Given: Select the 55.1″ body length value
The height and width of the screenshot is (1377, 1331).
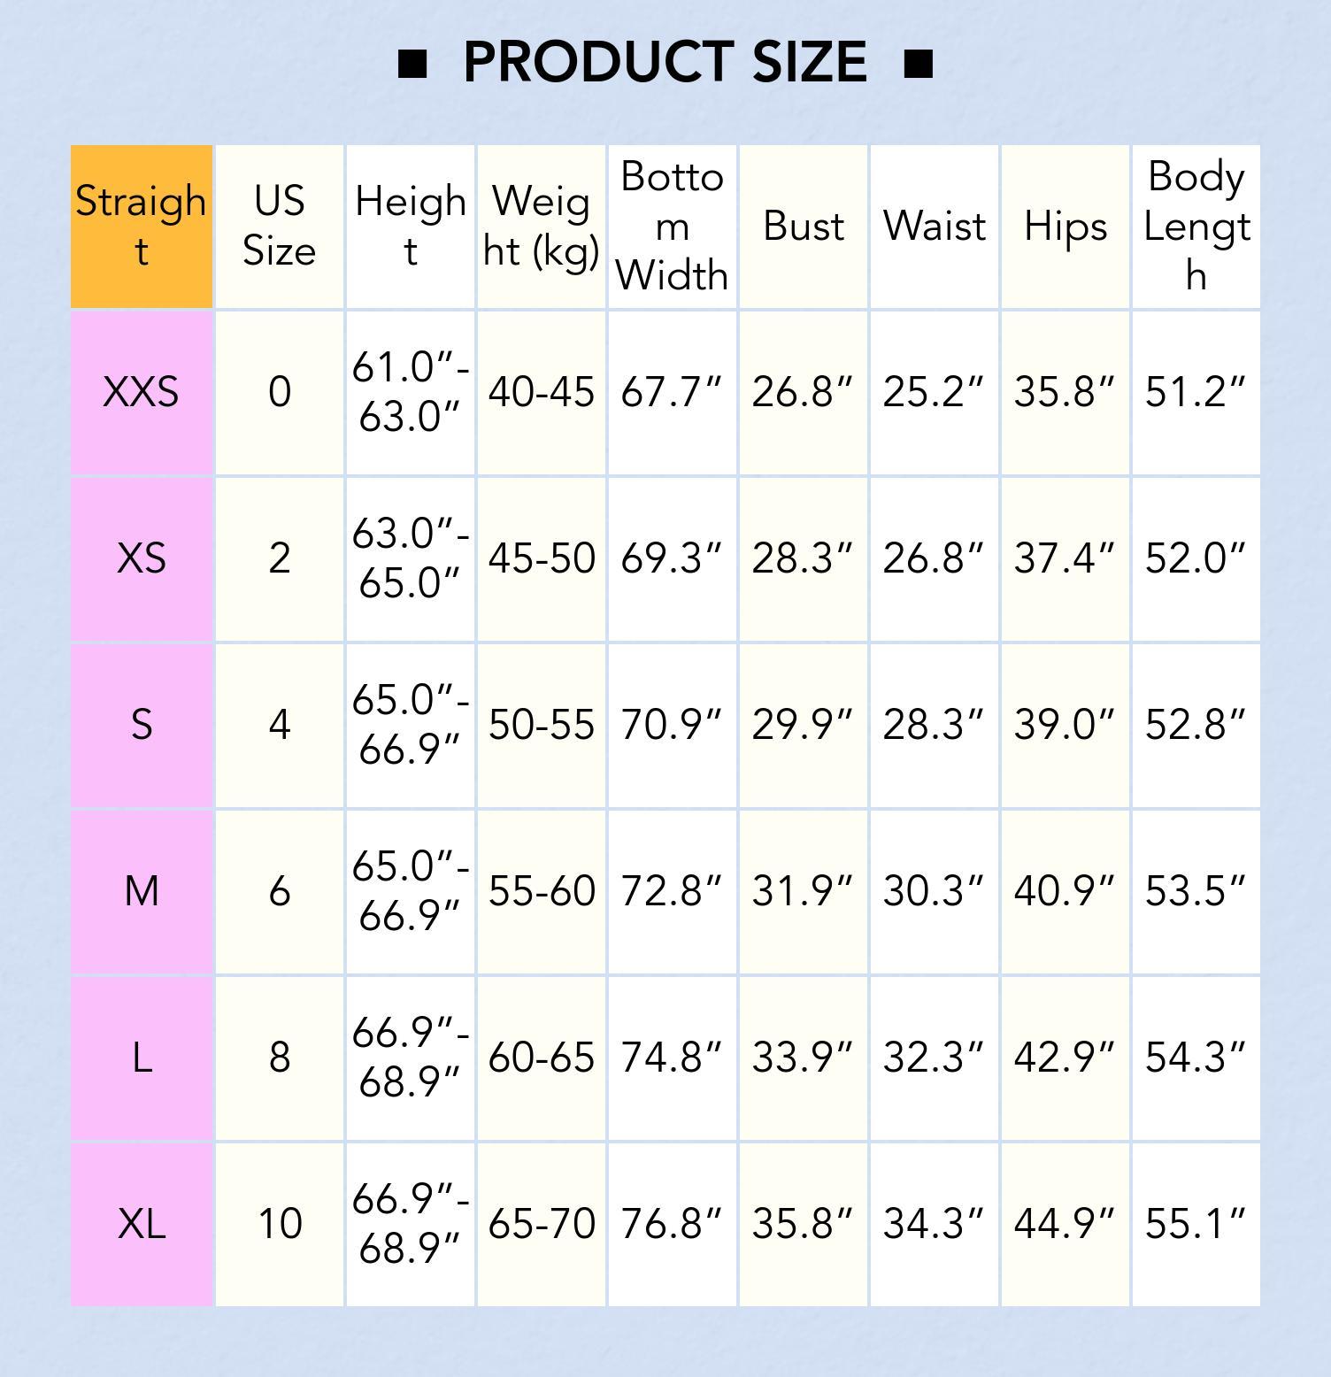Looking at the screenshot, I should [1196, 1224].
